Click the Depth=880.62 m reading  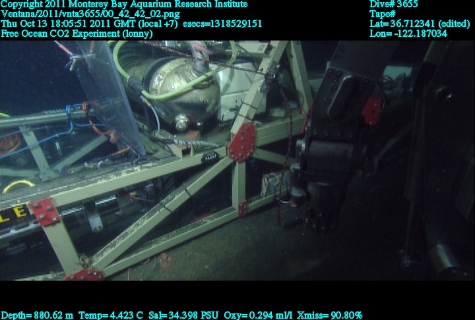click(37, 315)
